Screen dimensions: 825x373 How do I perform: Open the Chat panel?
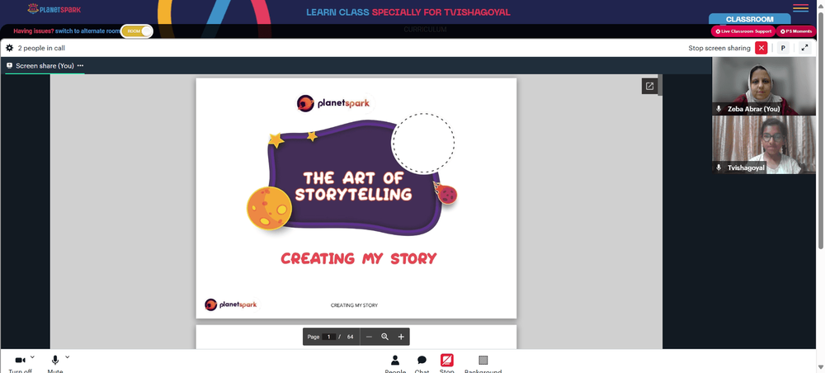[422, 362]
